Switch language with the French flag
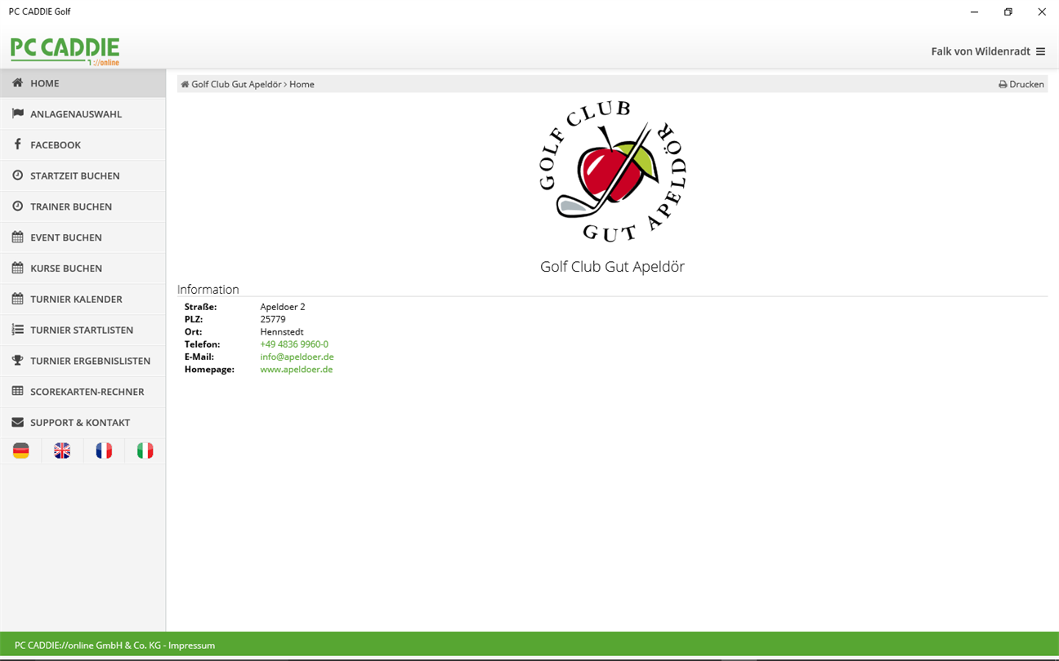 (x=104, y=450)
